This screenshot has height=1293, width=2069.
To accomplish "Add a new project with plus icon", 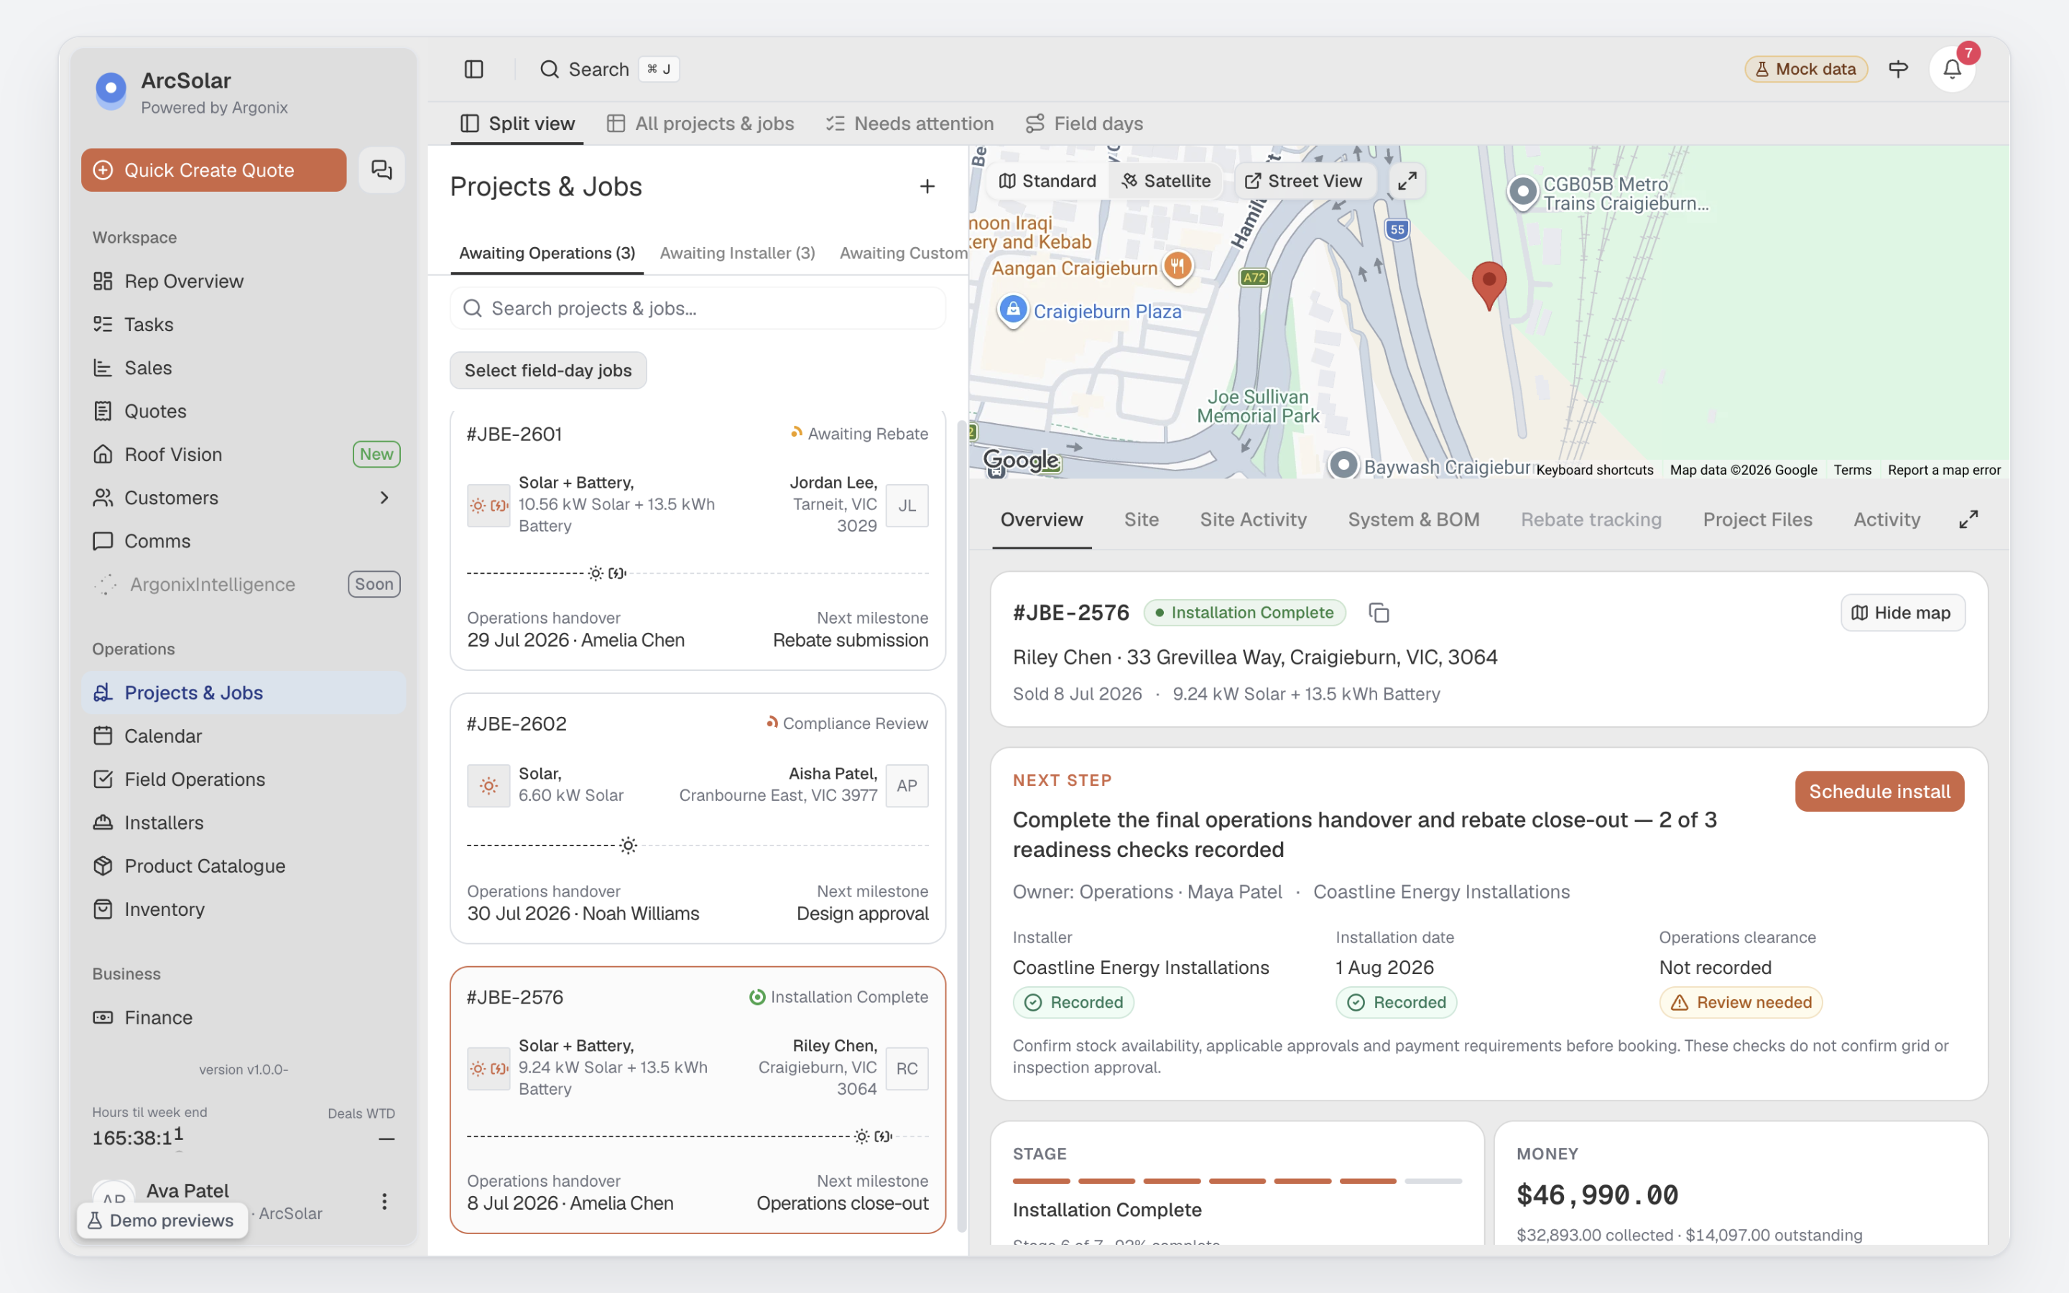I will pos(927,187).
